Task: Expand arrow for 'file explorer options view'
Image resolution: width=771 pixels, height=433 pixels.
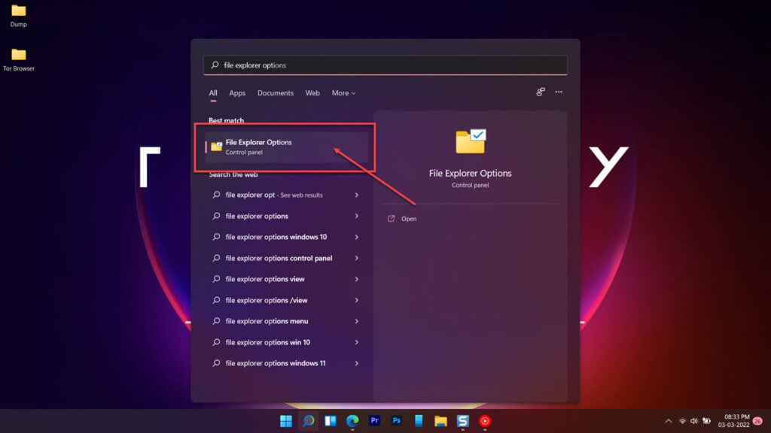Action: pos(356,280)
